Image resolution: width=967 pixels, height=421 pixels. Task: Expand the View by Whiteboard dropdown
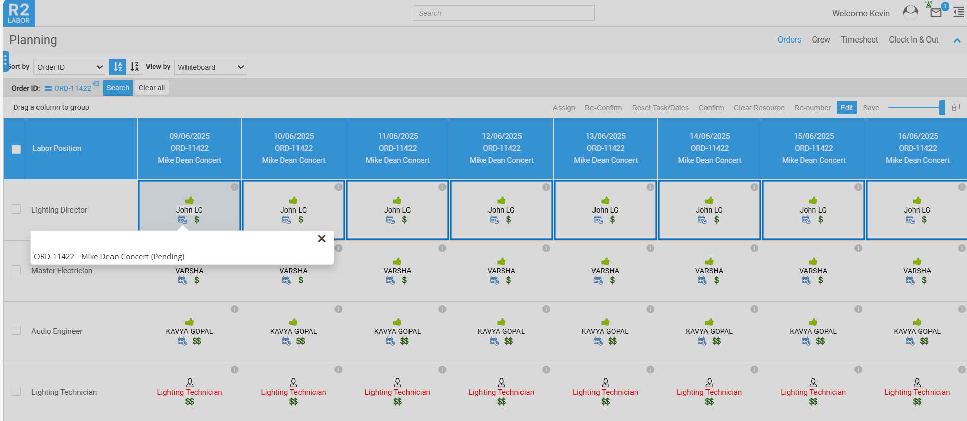coord(211,67)
